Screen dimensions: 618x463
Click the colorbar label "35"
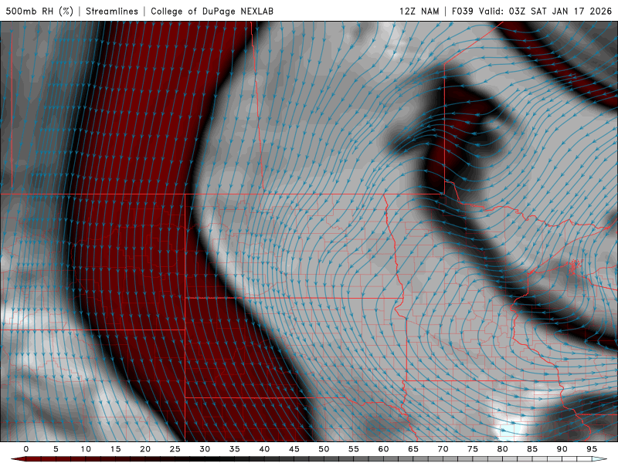[235, 449]
